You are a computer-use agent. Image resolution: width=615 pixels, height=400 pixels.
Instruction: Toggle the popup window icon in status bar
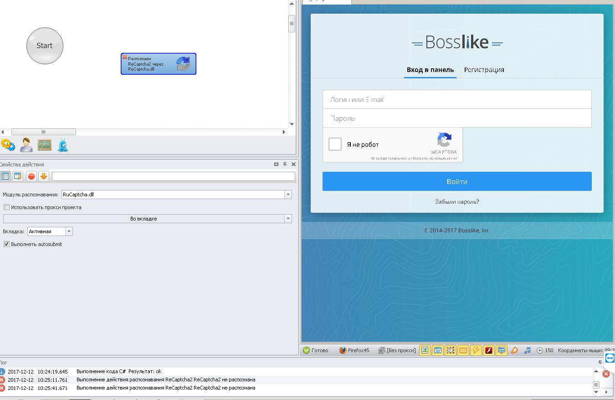(x=437, y=350)
